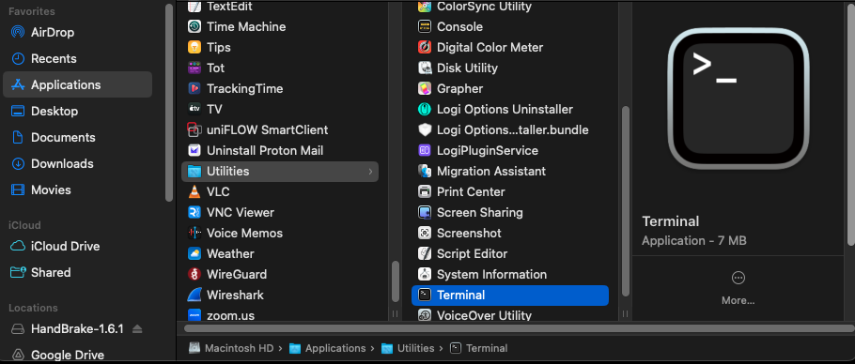Click the Uninstall Proton Mail icon
This screenshot has width=855, height=364.
[x=194, y=150]
